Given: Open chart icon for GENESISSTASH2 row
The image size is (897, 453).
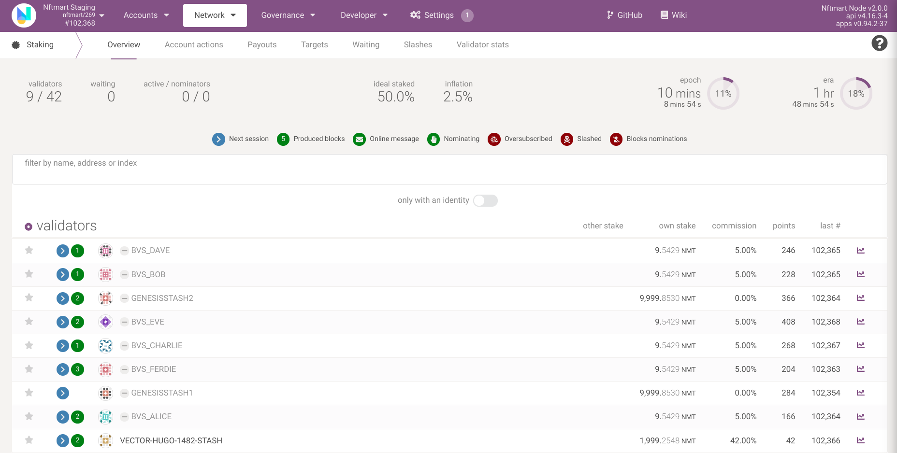Looking at the screenshot, I should tap(861, 298).
